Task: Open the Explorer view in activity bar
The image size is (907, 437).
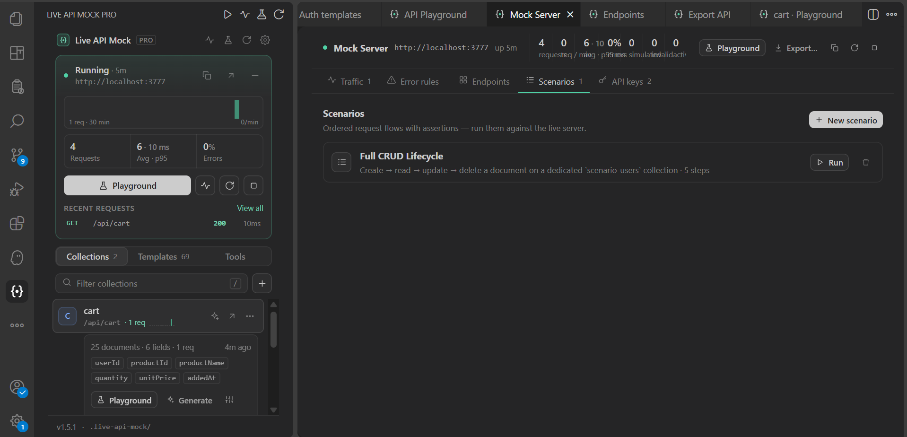Action: point(17,19)
